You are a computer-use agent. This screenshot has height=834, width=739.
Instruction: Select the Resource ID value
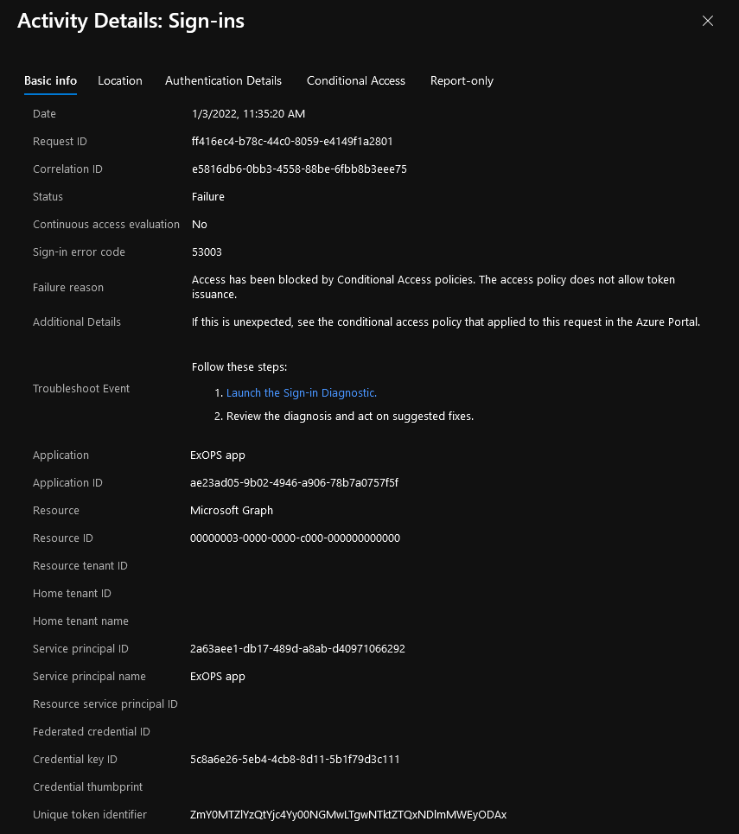pyautogui.click(x=296, y=538)
